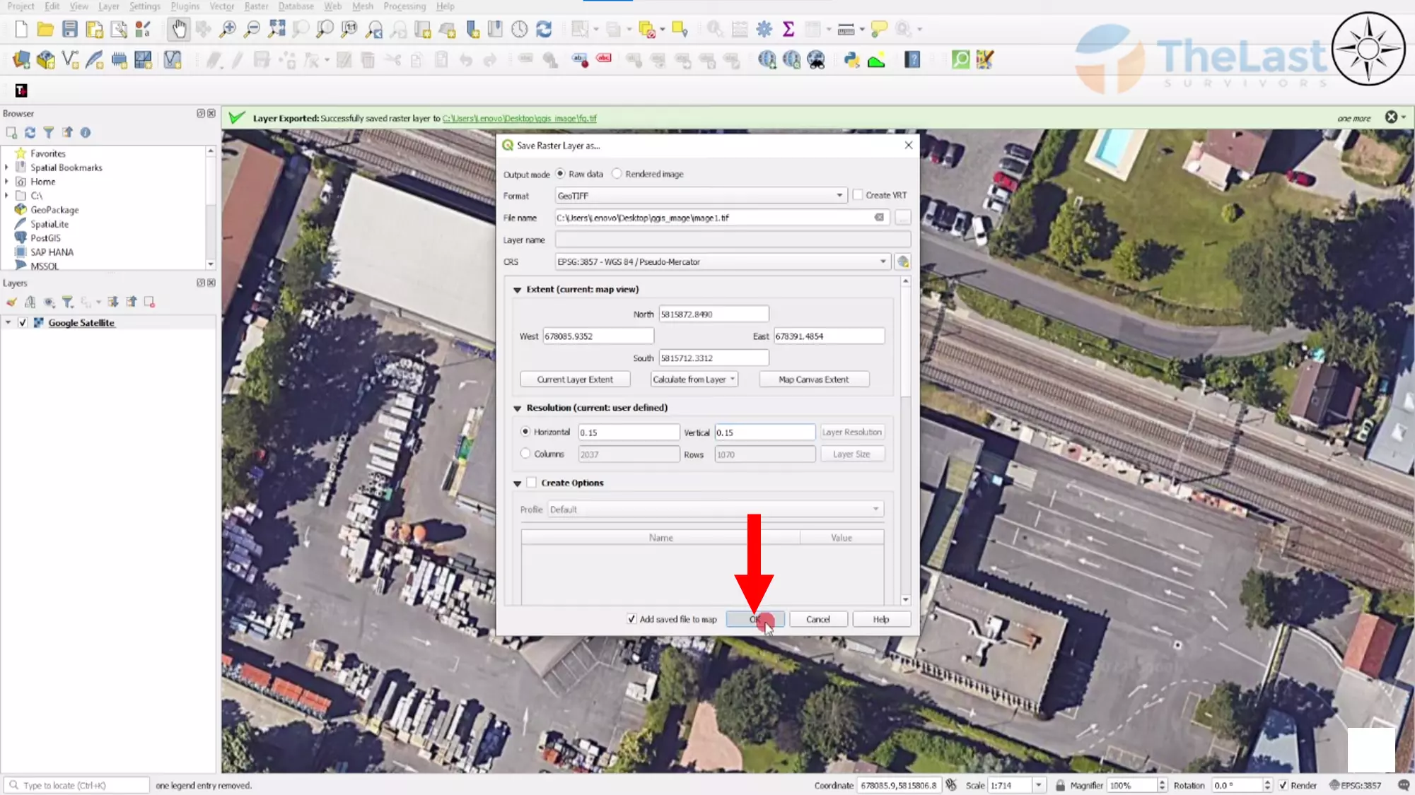1415x795 pixels.
Task: Click the Select CRS globe button
Action: point(903,261)
